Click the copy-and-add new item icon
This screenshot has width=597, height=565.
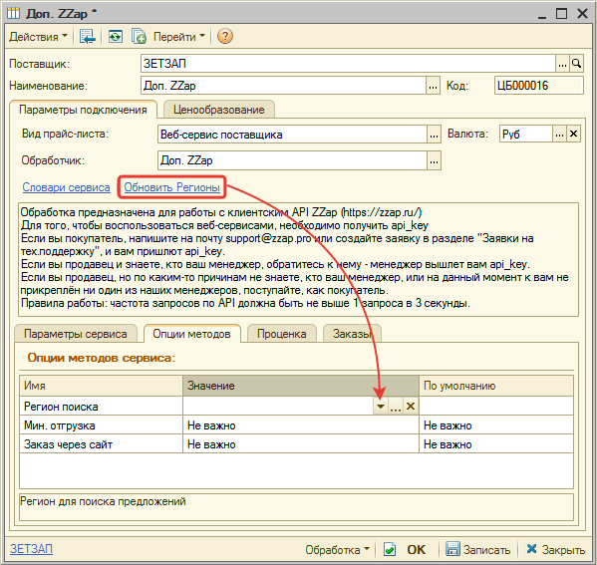tap(139, 37)
